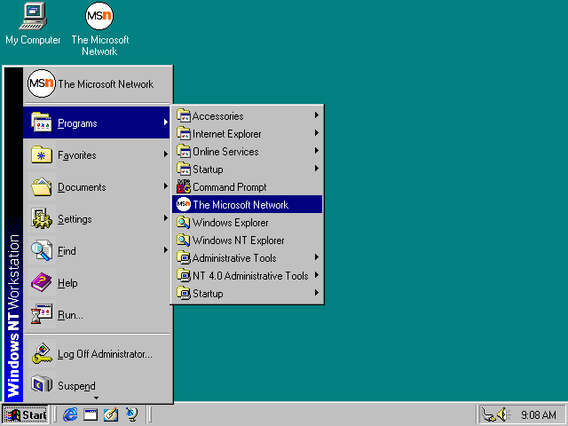
Task: Click the Start button
Action: coord(26,414)
